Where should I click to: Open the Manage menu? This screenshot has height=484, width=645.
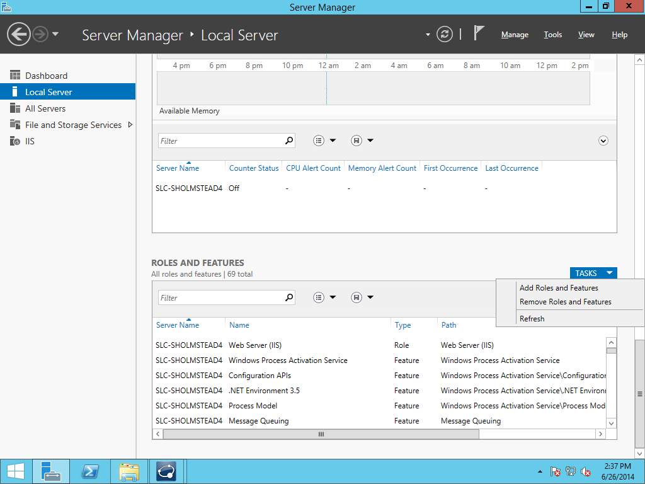coord(515,35)
